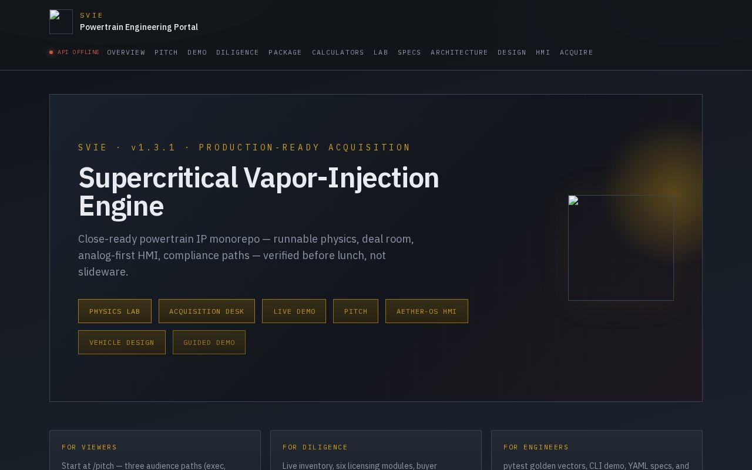Screen dimensions: 752x470
Task: Click the SVIE brand text in header
Action: tap(92, 15)
